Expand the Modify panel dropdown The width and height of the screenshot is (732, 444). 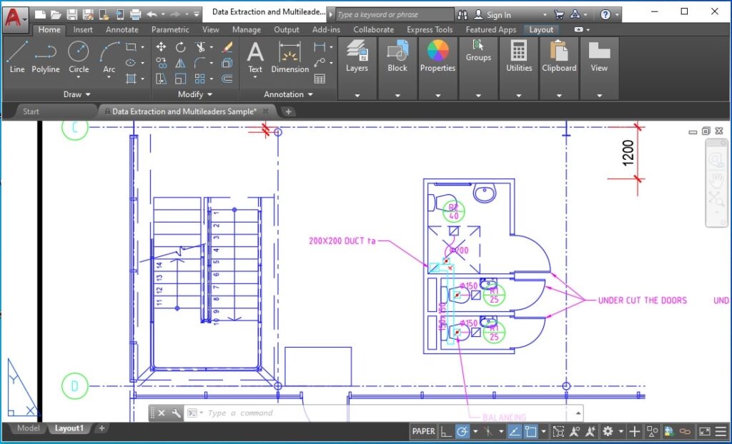coord(195,94)
